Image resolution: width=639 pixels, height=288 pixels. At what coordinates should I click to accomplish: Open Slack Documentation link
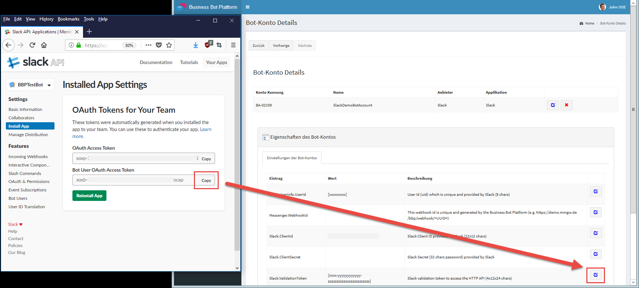(x=156, y=63)
